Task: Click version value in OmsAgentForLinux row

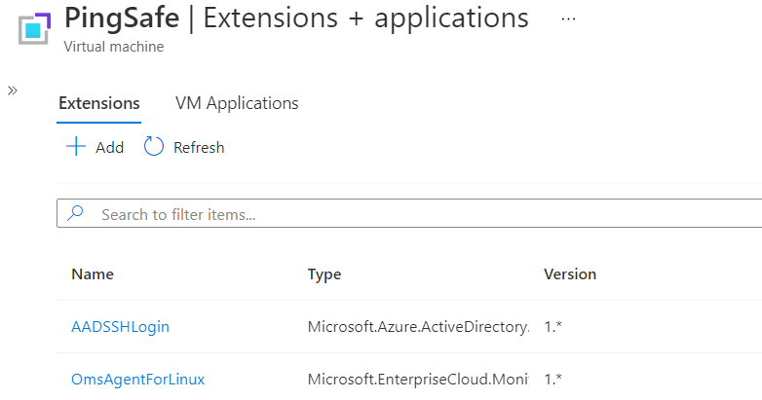Action: 553,379
